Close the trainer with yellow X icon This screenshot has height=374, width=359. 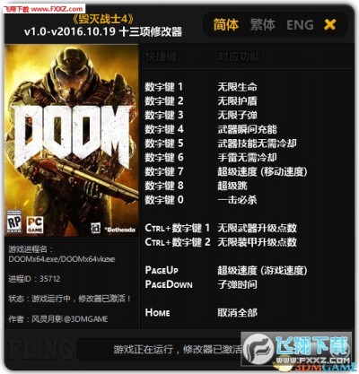click(330, 25)
